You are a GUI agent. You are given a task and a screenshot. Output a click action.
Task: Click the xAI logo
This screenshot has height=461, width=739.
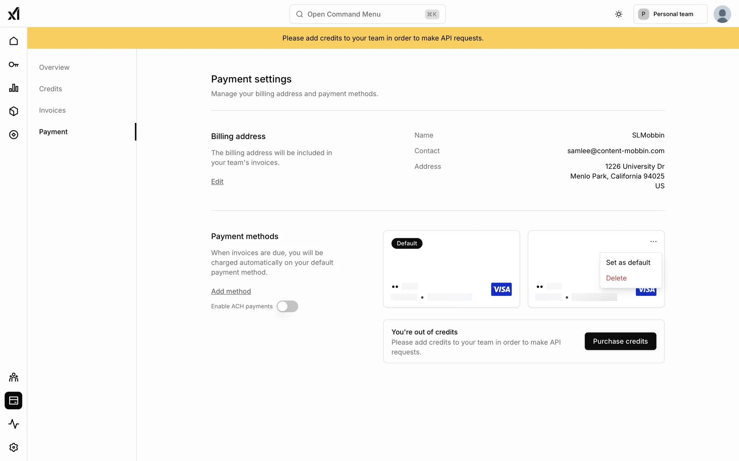(13, 14)
